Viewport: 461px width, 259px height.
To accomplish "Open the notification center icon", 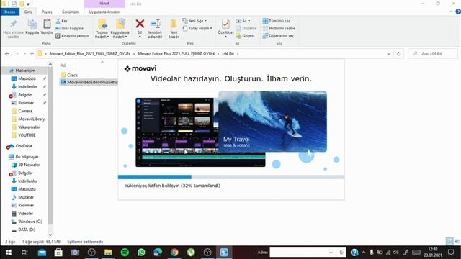I will [x=451, y=253].
